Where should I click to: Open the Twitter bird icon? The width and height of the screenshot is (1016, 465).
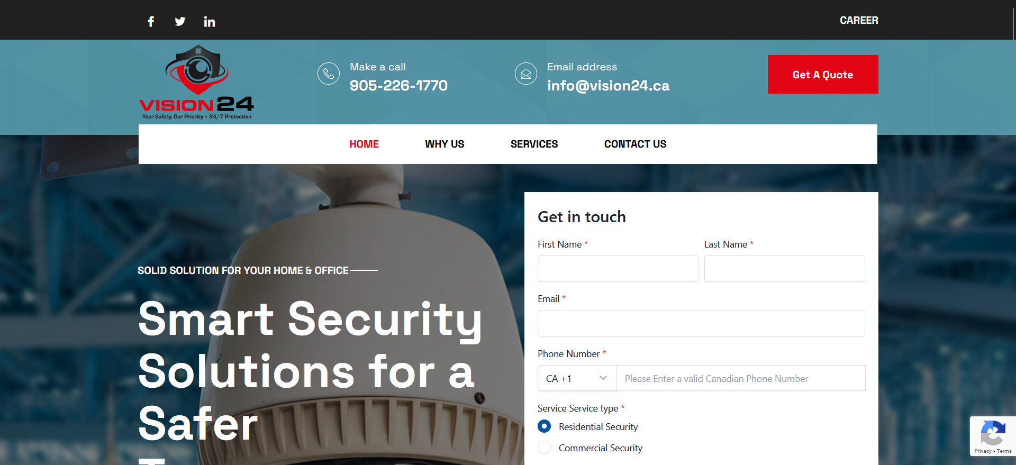pos(180,21)
